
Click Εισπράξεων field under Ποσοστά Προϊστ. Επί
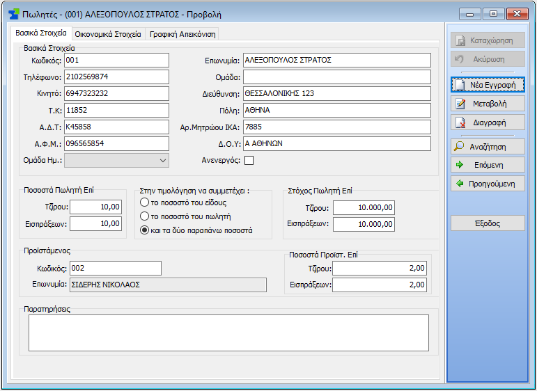(380, 285)
